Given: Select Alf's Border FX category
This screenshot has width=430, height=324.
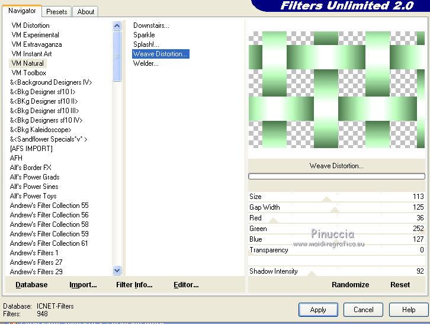Looking at the screenshot, I should (x=30, y=168).
